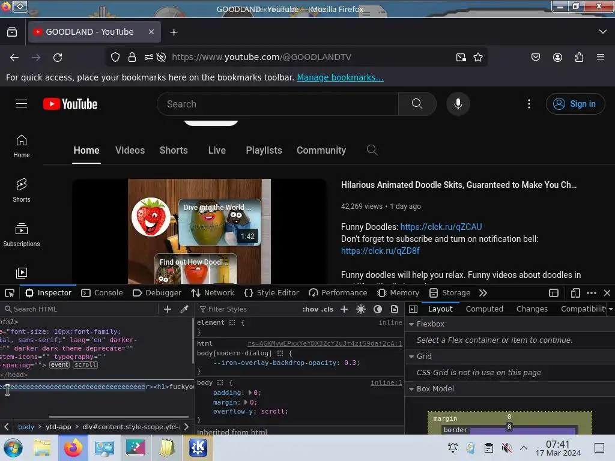Toggle .cls classes panel
615x461 pixels.
point(327,309)
